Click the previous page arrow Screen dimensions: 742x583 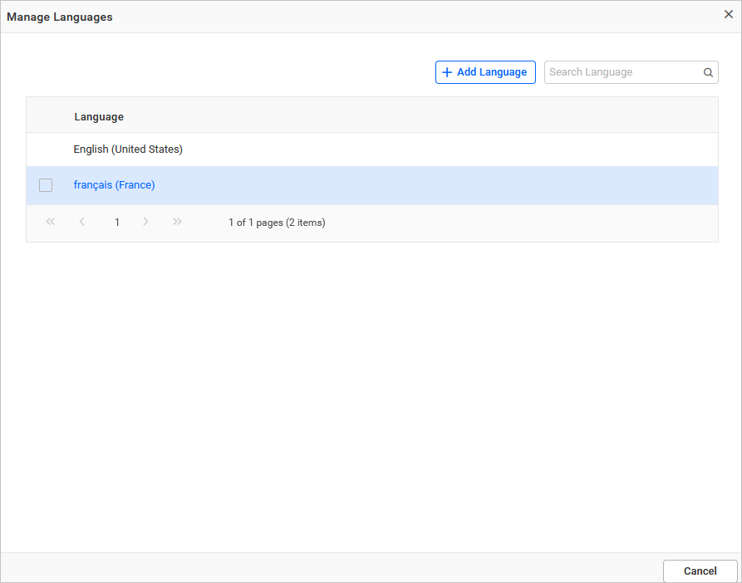81,222
